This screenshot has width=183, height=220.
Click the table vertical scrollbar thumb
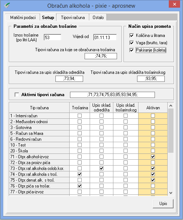(x=171, y=130)
